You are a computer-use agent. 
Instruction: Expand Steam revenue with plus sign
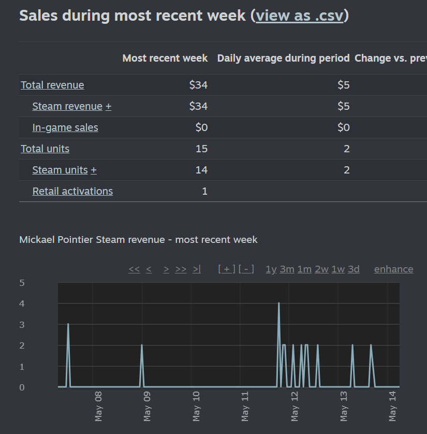click(x=108, y=106)
